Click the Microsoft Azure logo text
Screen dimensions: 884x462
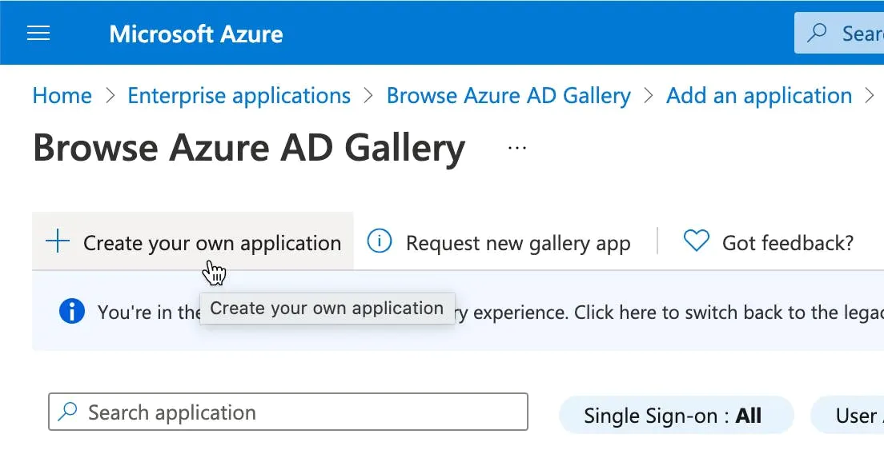click(195, 34)
